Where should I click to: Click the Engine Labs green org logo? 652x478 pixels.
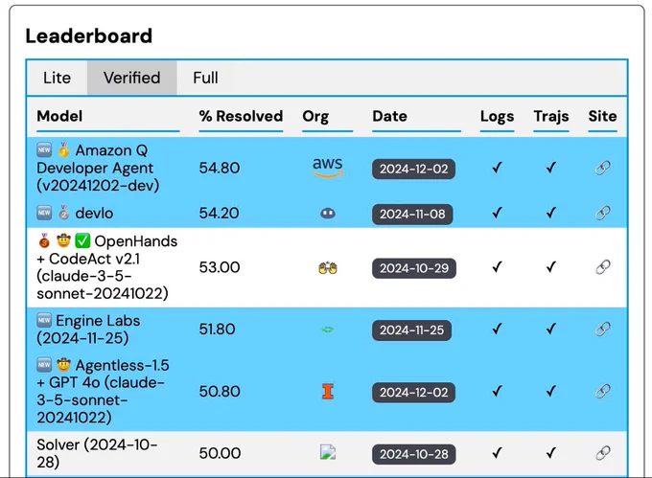(x=327, y=330)
